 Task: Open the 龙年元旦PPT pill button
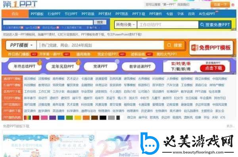63,66
